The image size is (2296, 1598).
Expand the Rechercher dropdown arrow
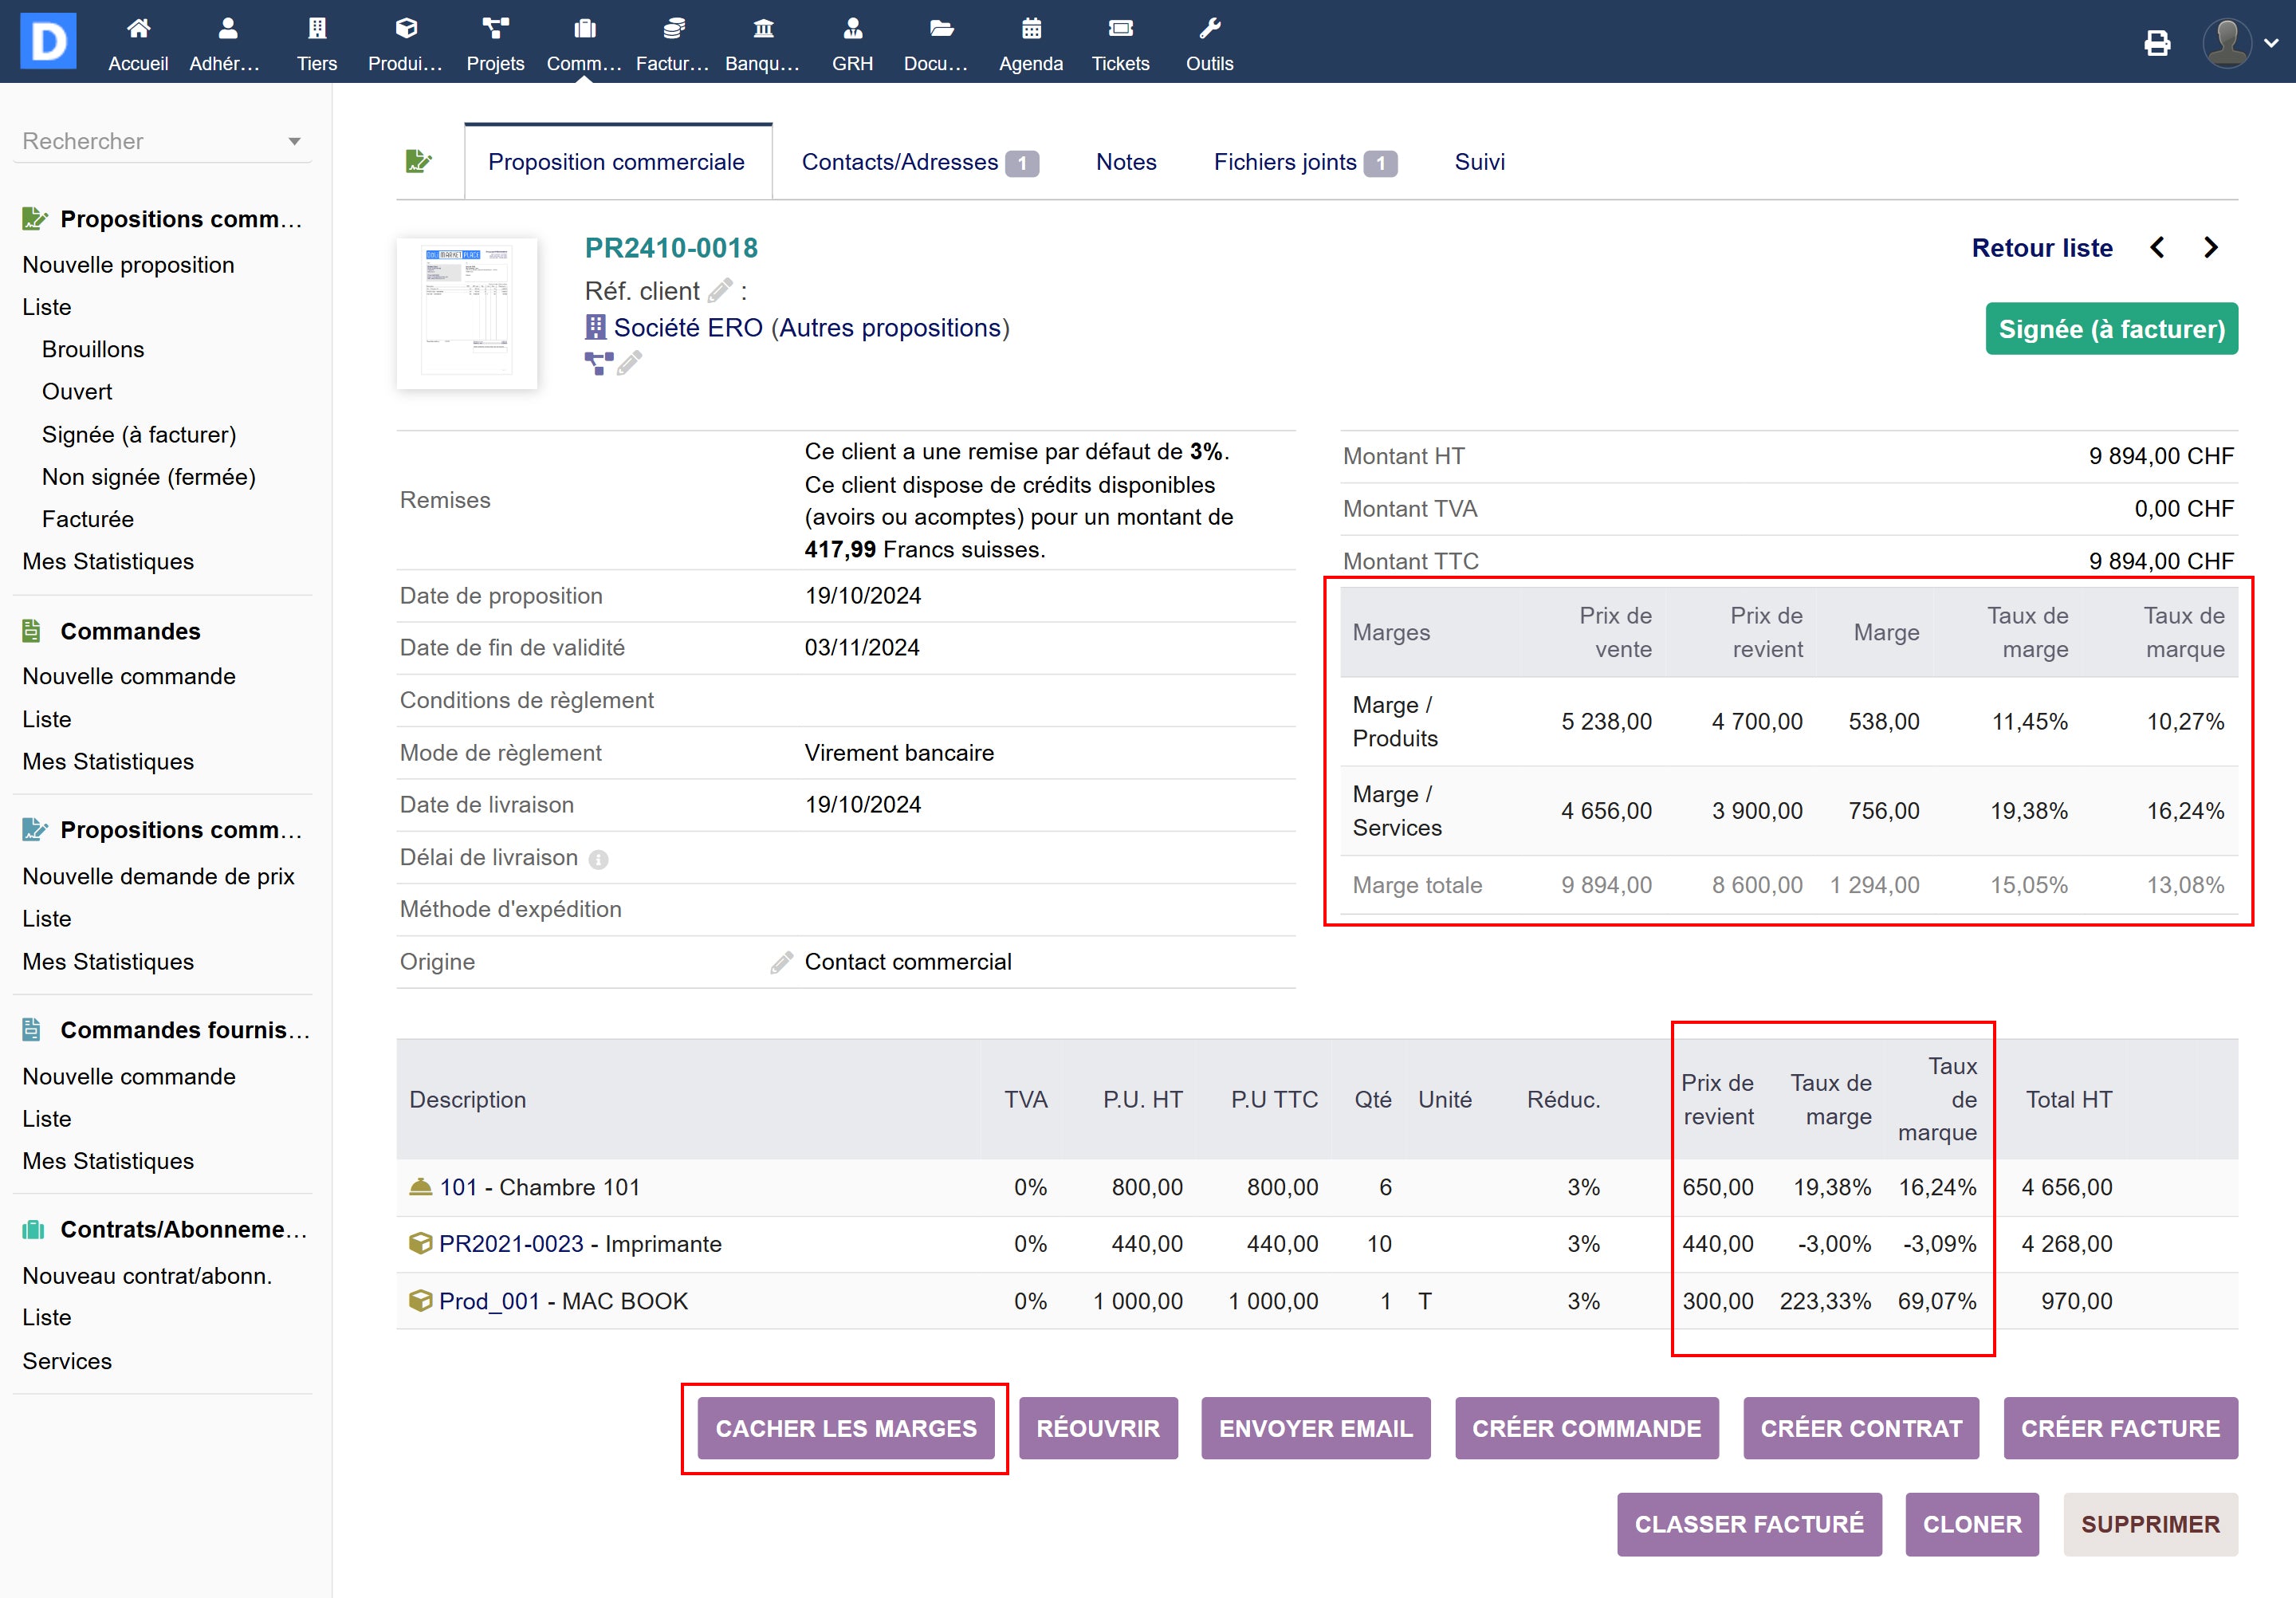(294, 141)
